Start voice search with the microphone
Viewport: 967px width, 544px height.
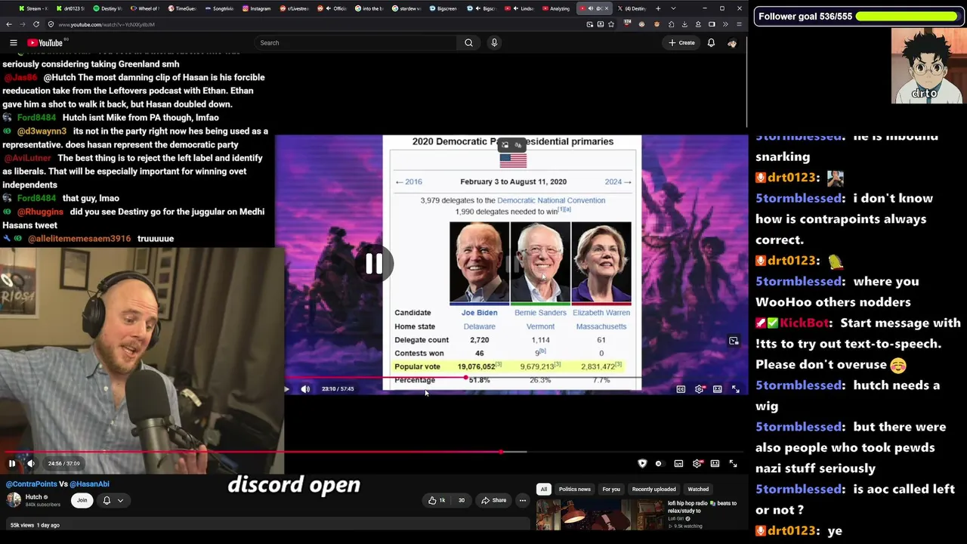coord(494,43)
